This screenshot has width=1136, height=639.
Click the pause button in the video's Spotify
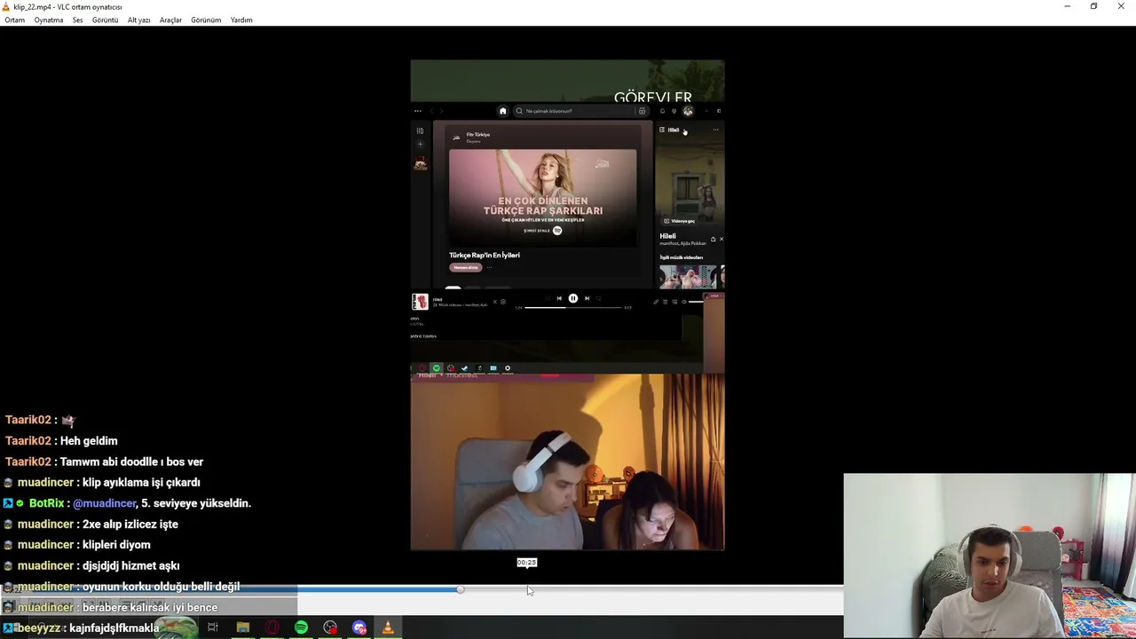coord(573,298)
